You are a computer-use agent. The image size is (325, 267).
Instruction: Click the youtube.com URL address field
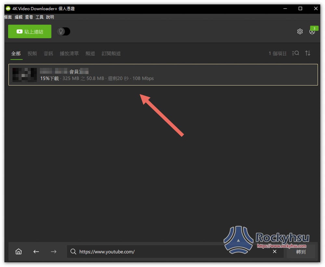tap(175, 251)
